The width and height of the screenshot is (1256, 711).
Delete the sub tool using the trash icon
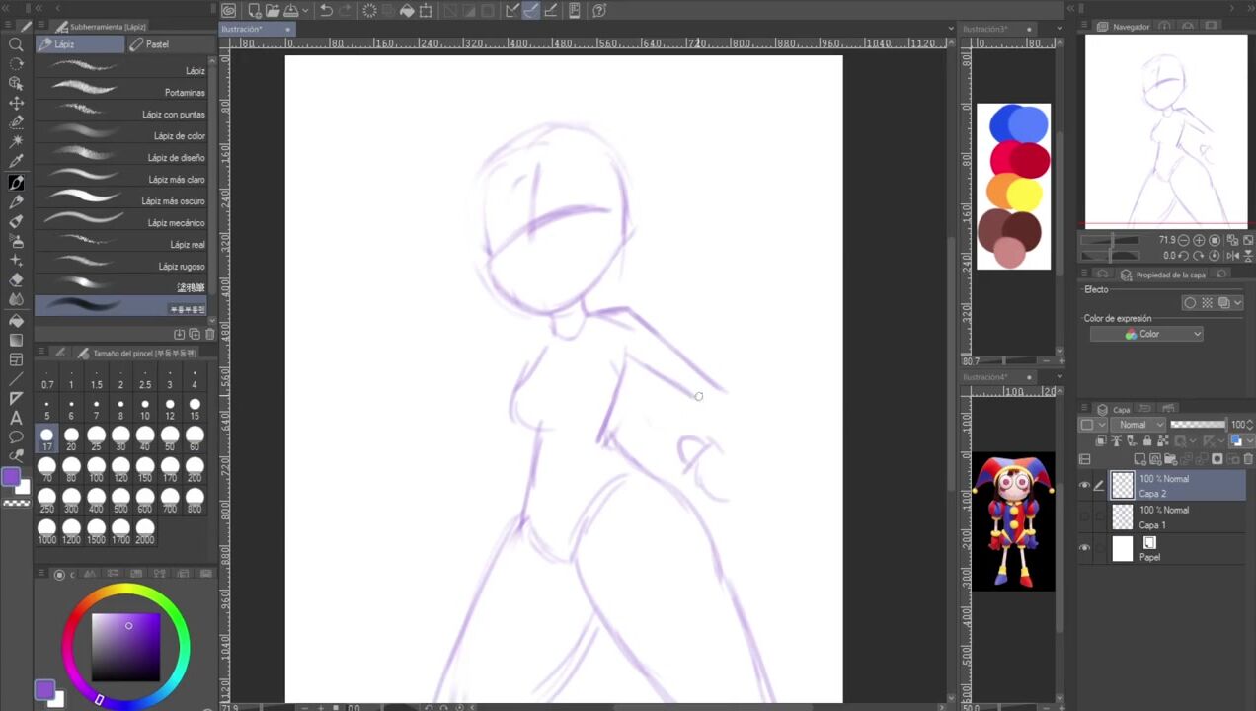pyautogui.click(x=209, y=335)
